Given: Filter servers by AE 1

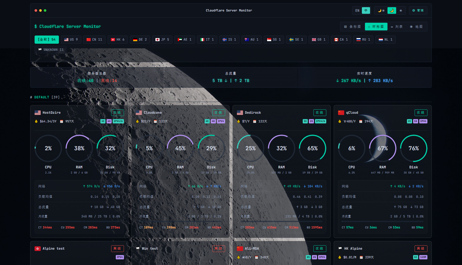Looking at the screenshot, I should [x=184, y=40].
